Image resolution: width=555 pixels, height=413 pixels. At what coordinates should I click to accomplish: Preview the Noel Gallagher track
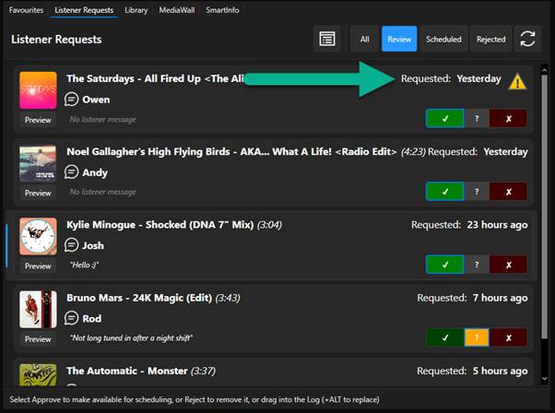pyautogui.click(x=38, y=193)
